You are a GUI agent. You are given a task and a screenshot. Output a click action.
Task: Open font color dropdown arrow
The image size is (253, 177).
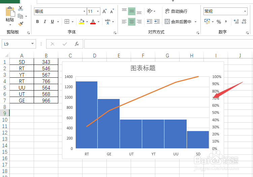(x=99, y=22)
